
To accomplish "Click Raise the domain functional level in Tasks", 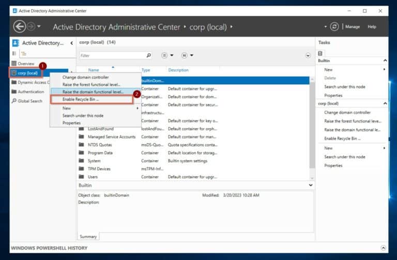I will (x=352, y=130).
